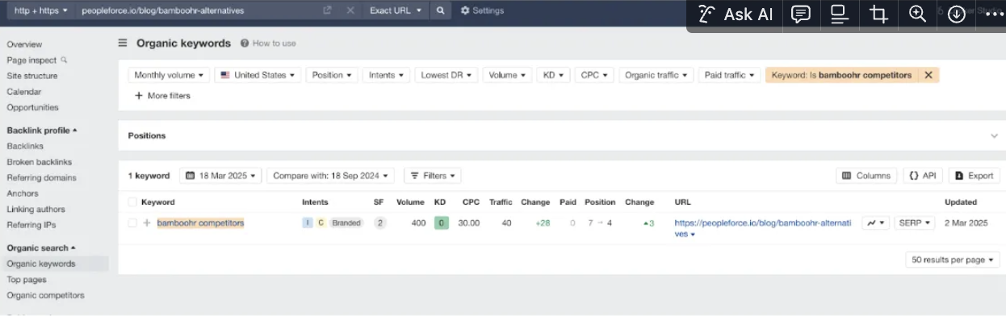Go to Overview in sidebar
1006x316 pixels.
tap(24, 44)
